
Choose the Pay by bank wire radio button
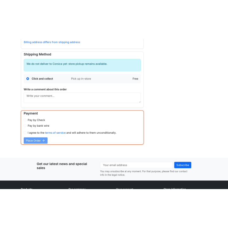point(25,126)
